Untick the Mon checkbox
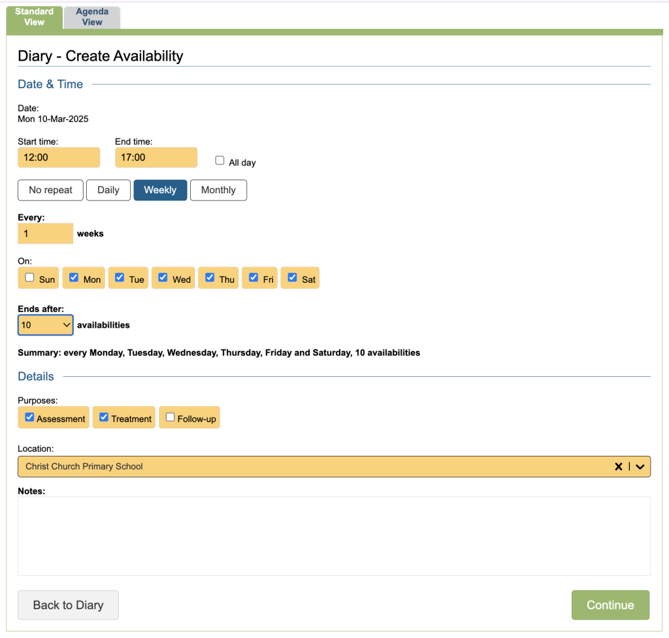The image size is (669, 638). pos(74,278)
